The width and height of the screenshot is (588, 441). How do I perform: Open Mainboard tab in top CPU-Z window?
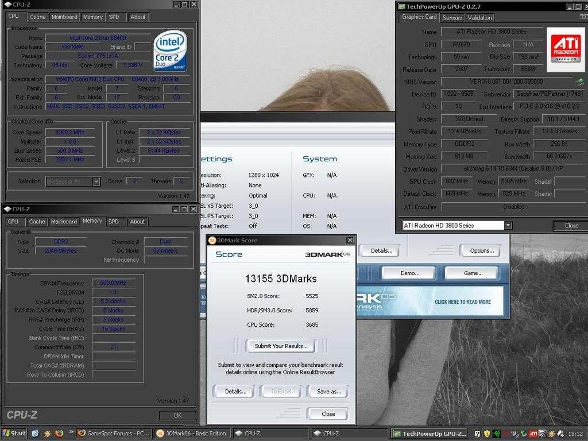coord(64,17)
